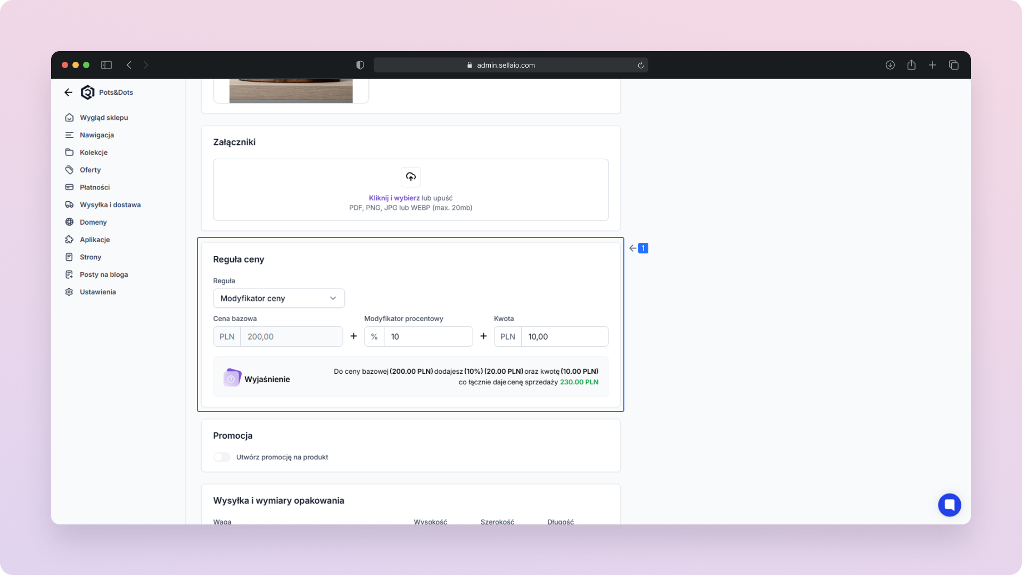1022x575 pixels.
Task: Click the Kolekcje folder icon
Action: [x=69, y=152]
